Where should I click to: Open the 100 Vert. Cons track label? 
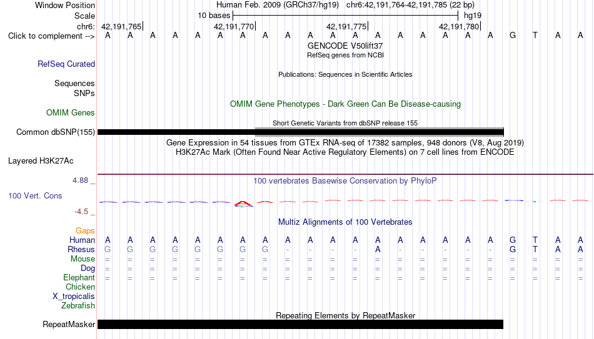(x=35, y=195)
